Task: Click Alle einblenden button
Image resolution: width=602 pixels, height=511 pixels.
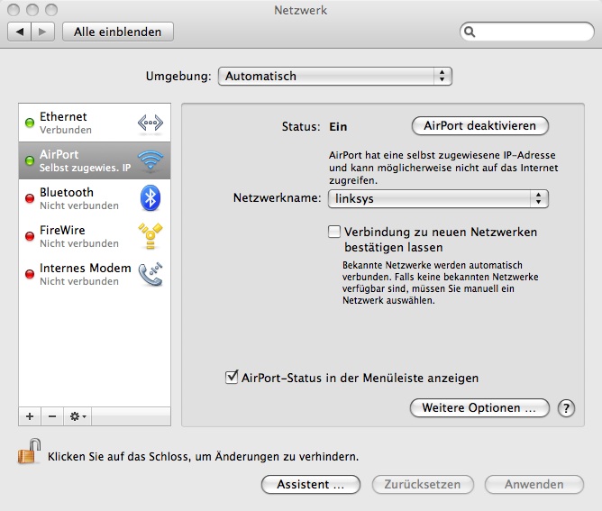Action: pyautogui.click(x=118, y=32)
